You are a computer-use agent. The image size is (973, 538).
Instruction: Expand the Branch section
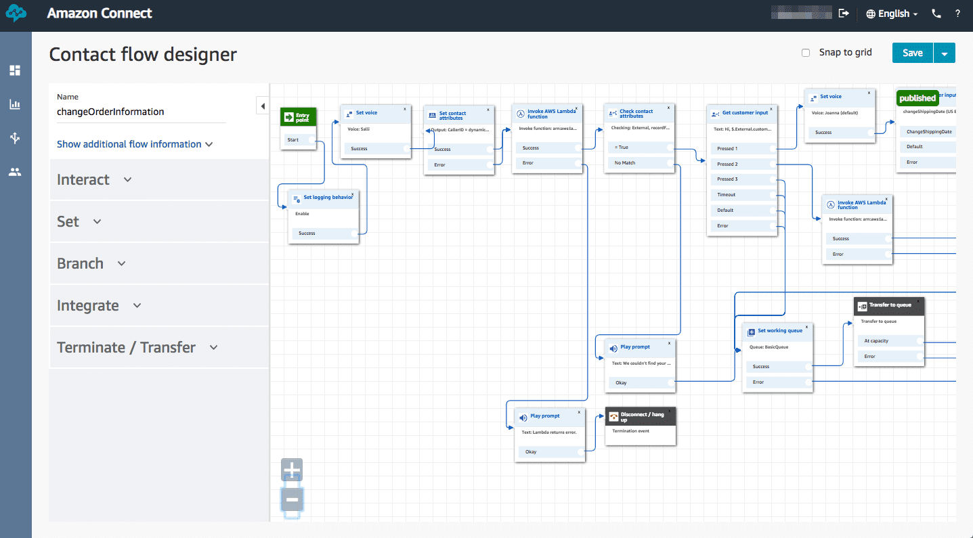pyautogui.click(x=159, y=263)
